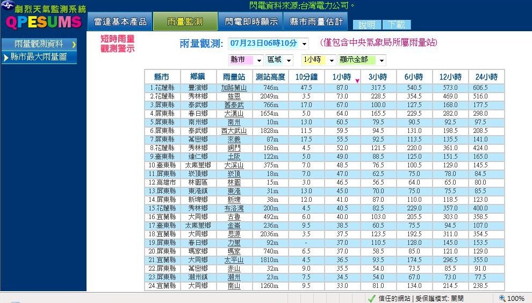Expand the 縣市 filter dropdown
The height and width of the screenshot is (303, 532).
tap(258, 60)
